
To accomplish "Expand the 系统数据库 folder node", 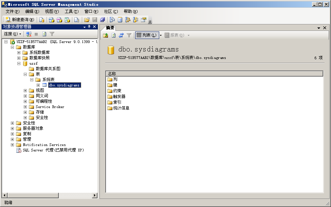I will click(x=19, y=53).
